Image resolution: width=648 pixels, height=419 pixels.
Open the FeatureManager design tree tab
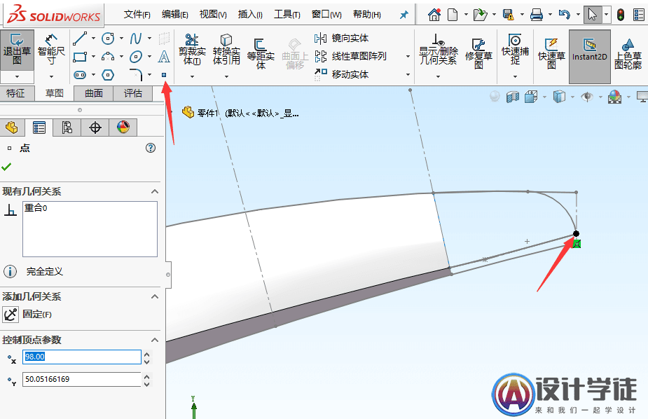point(12,128)
